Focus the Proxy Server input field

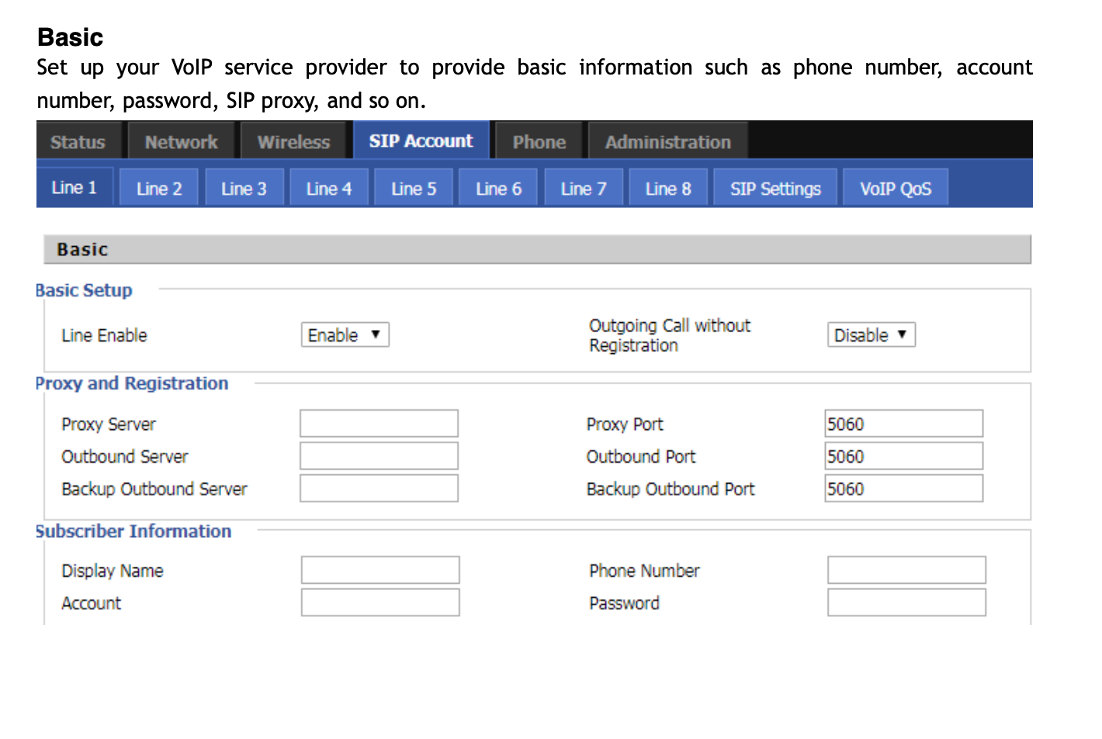tap(379, 424)
